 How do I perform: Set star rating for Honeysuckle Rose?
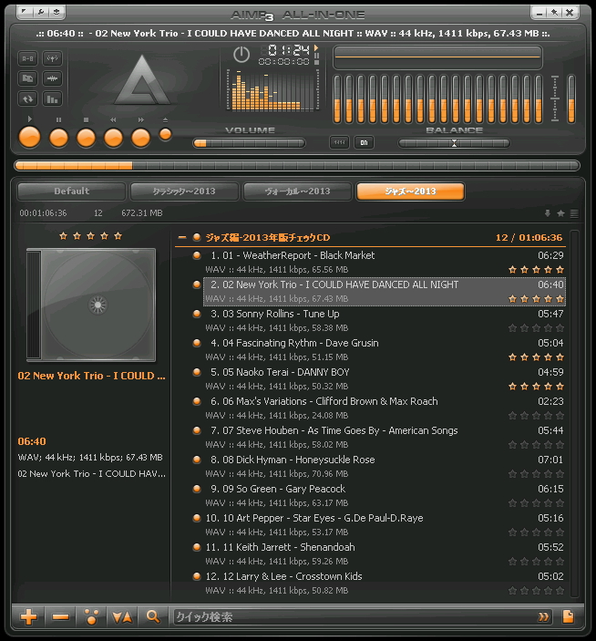[x=537, y=474]
